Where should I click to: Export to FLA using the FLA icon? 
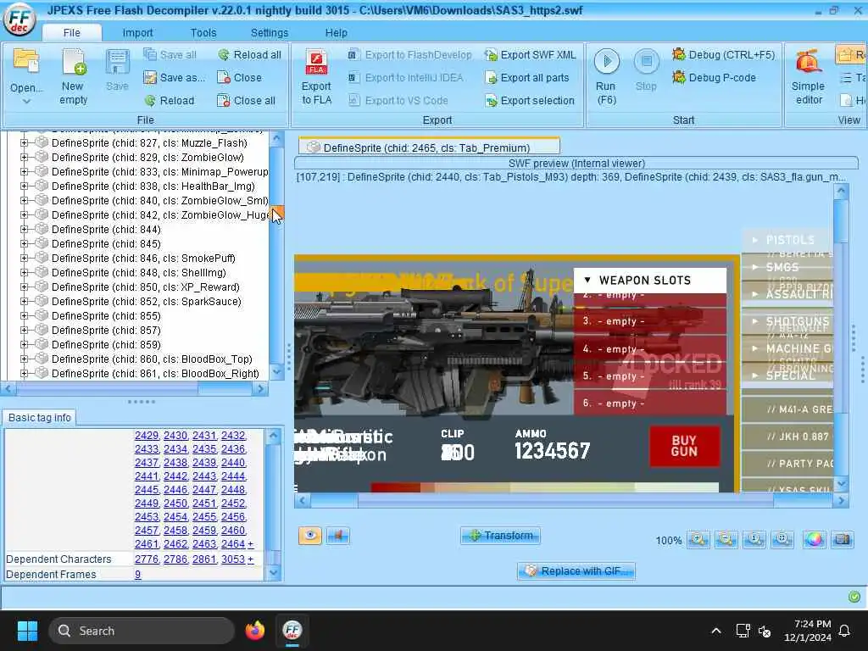click(316, 77)
